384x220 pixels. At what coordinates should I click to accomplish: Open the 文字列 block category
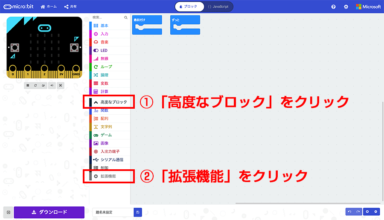pos(110,127)
